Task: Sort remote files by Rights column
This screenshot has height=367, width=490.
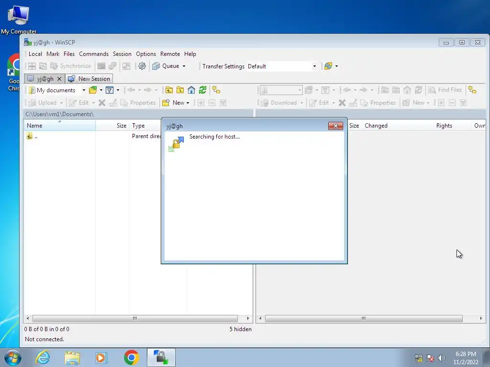Action: click(x=452, y=126)
